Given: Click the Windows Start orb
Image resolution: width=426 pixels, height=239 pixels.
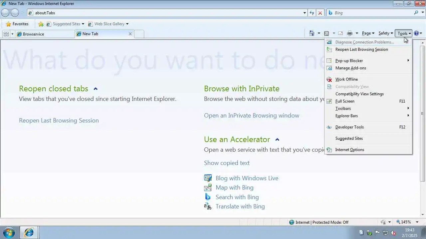Looking at the screenshot, I should (9, 232).
